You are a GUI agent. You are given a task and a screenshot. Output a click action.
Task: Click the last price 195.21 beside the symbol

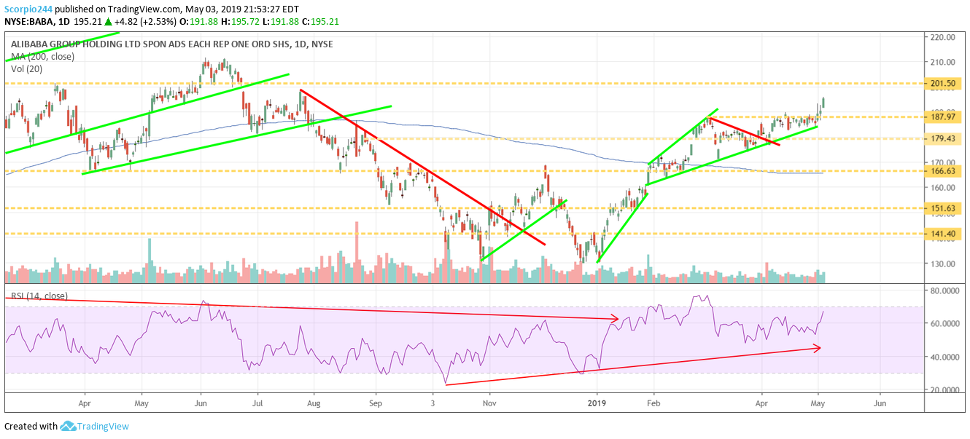tap(88, 20)
